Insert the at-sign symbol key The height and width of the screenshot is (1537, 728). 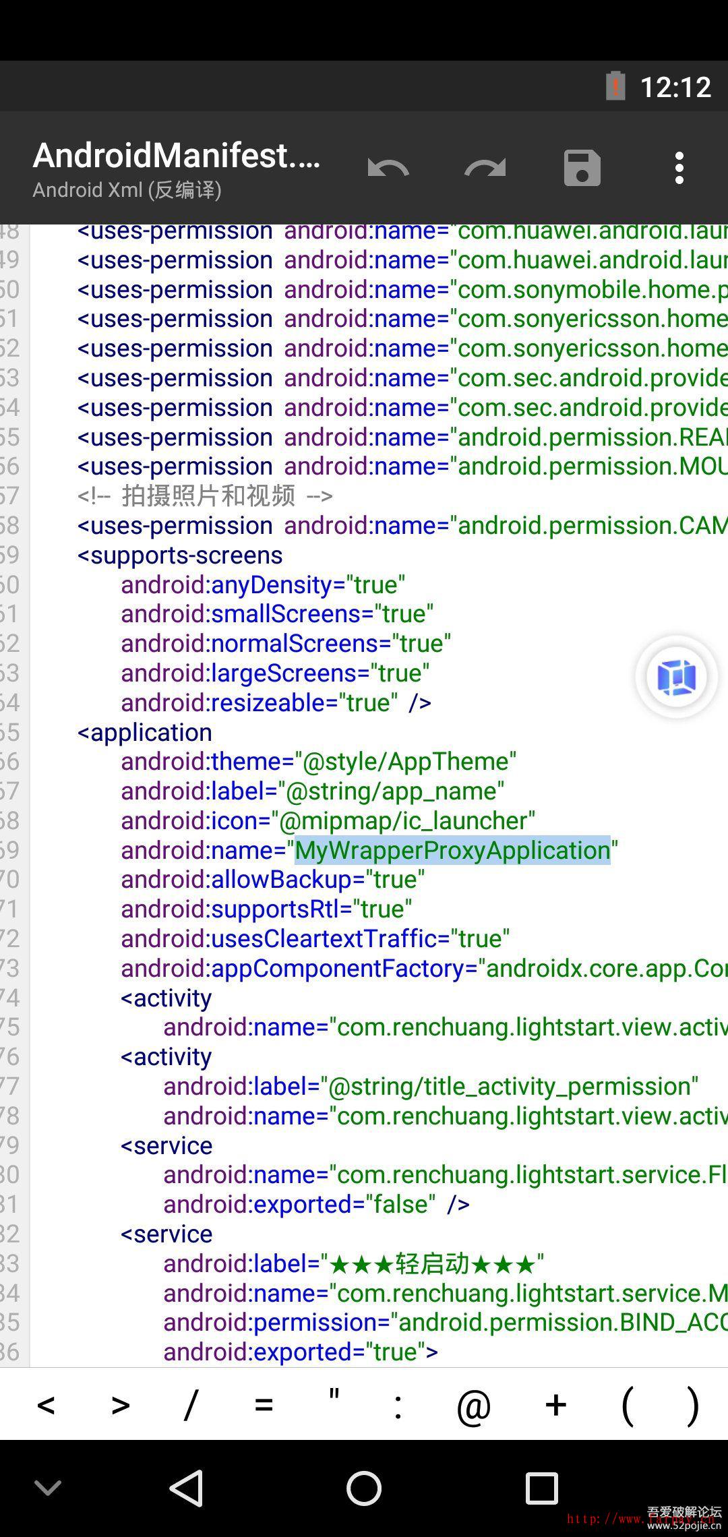pos(473,1406)
